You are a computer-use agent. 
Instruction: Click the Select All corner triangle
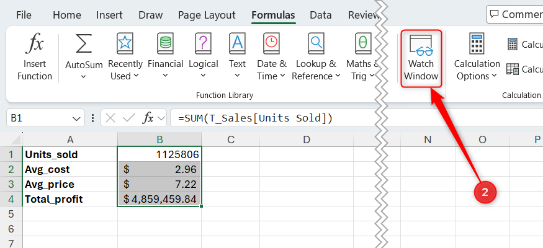(x=16, y=139)
